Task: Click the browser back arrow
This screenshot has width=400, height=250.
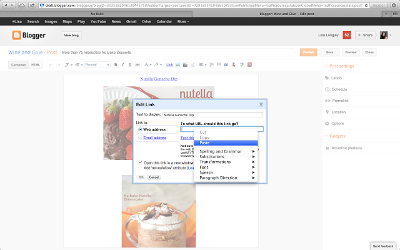Action: pyautogui.click(x=6, y=5)
